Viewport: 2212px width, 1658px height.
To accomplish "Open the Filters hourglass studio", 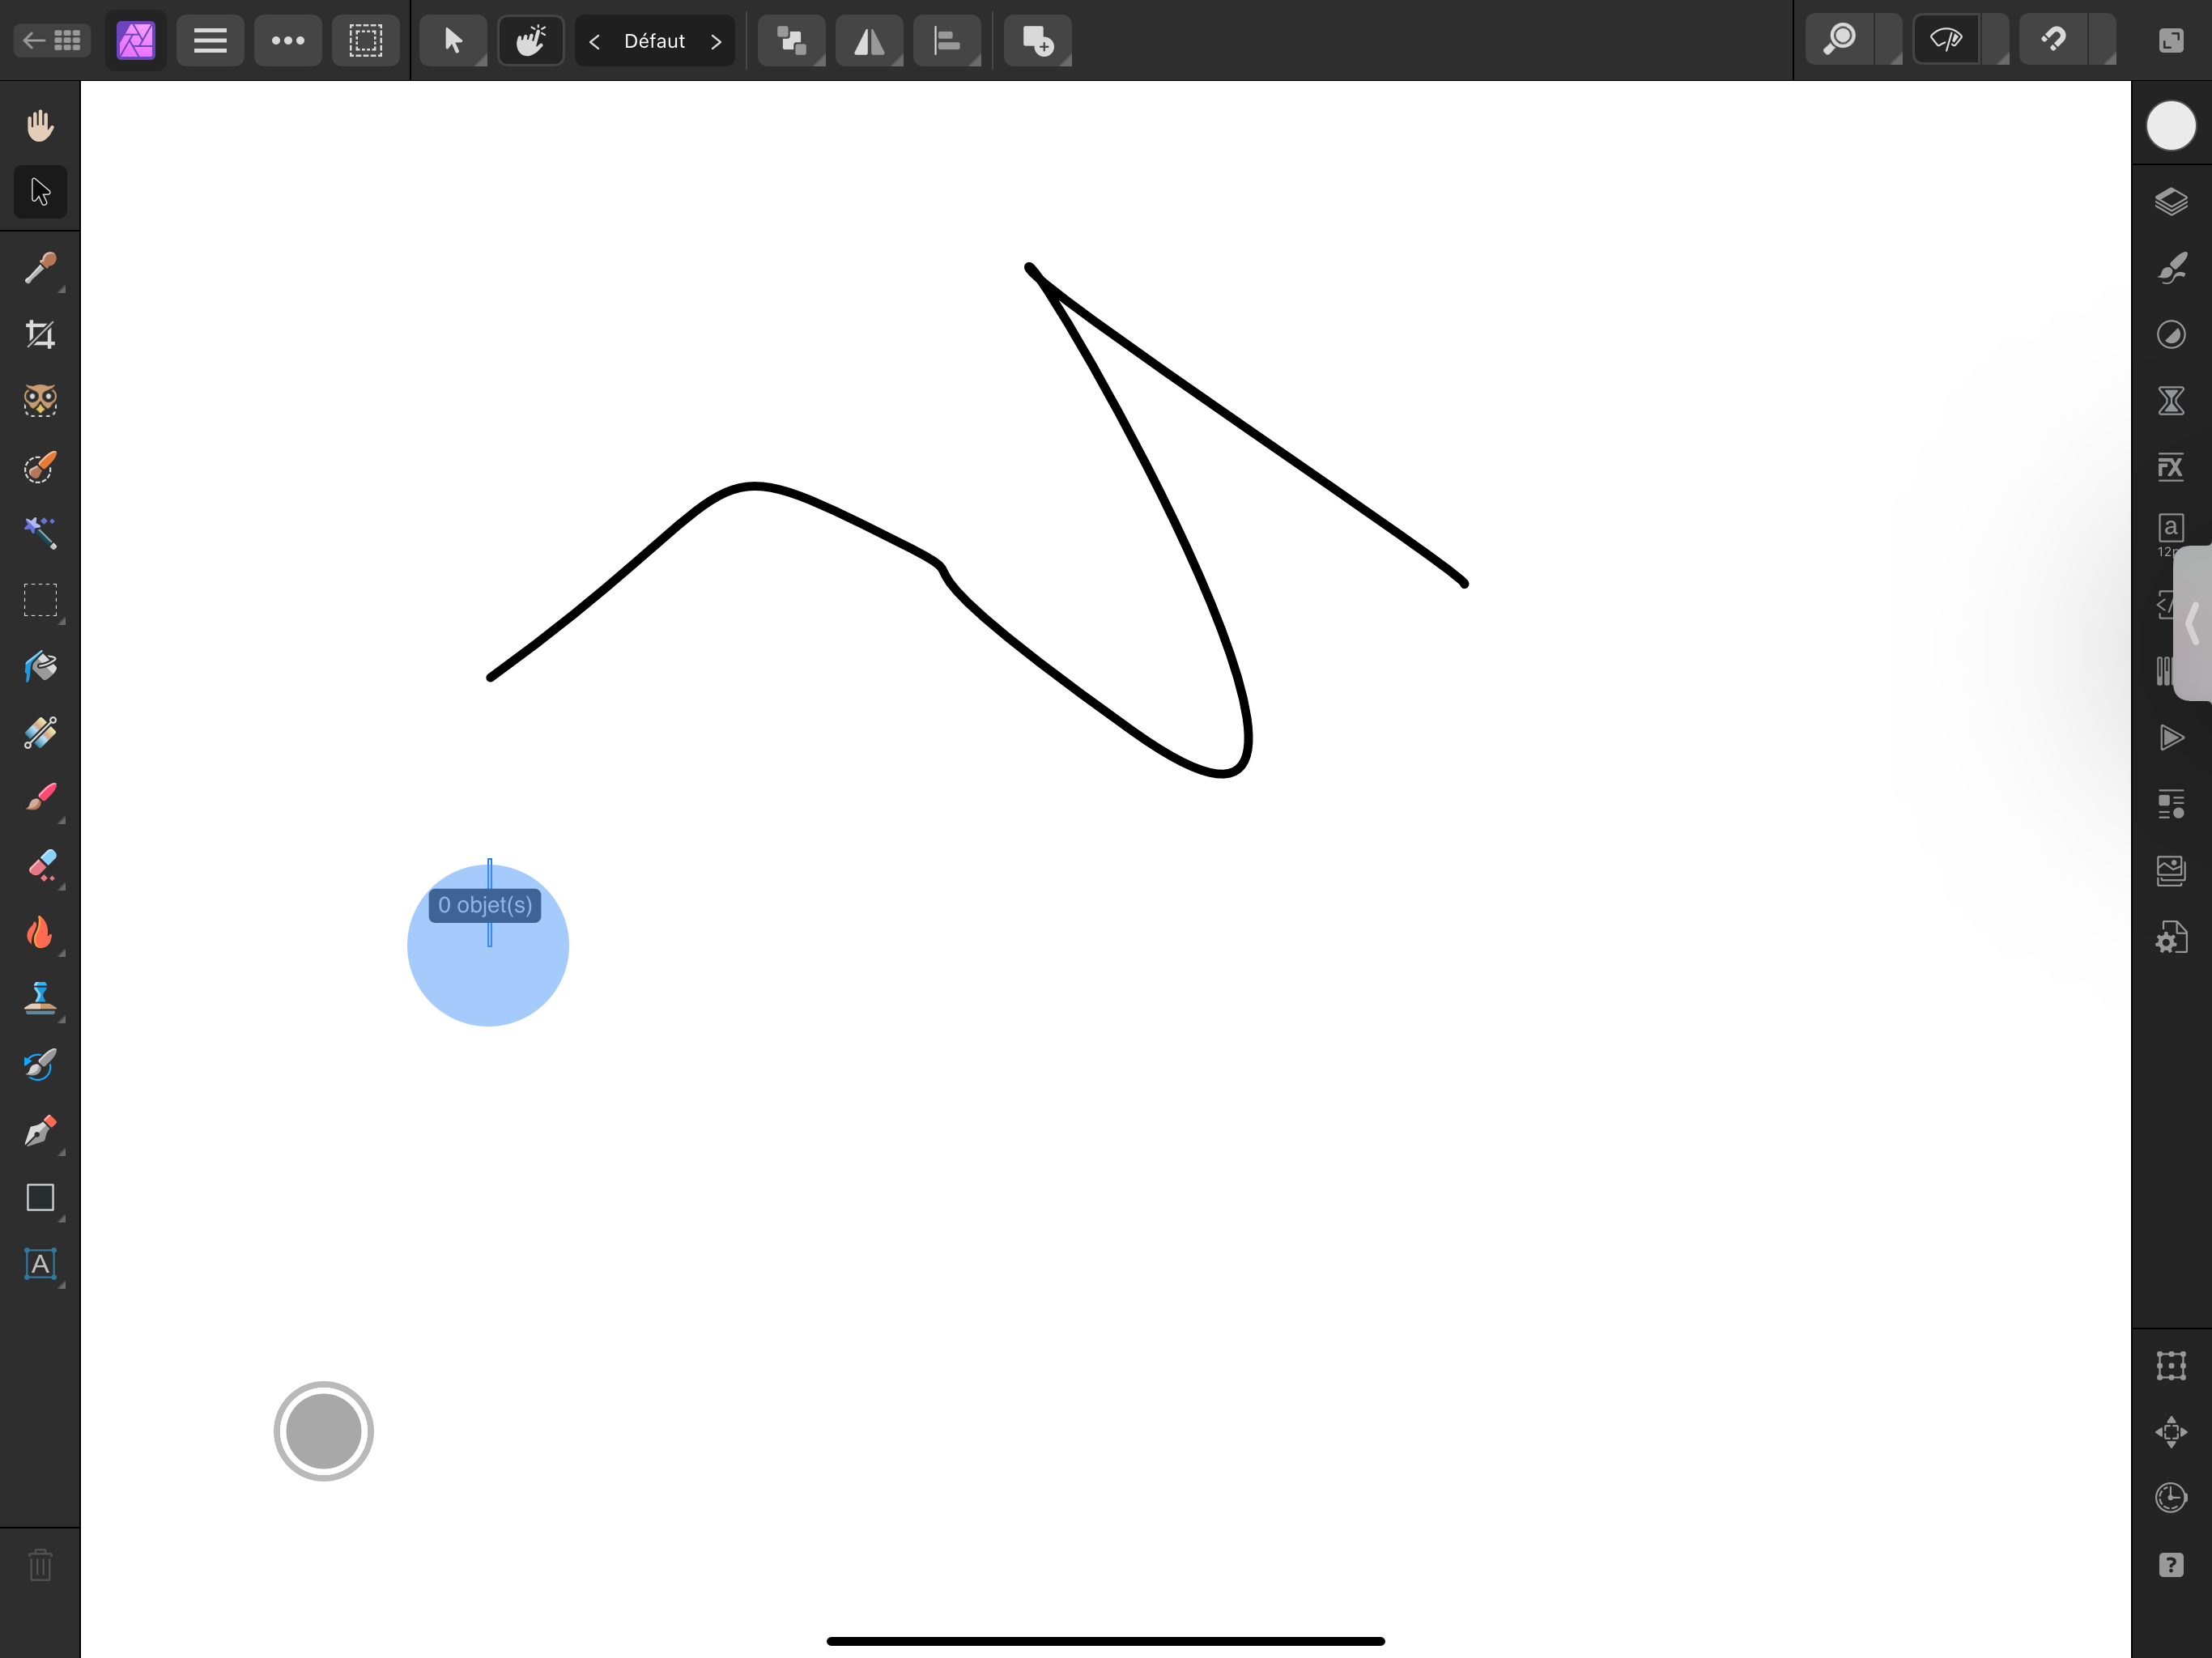I will pyautogui.click(x=2171, y=401).
